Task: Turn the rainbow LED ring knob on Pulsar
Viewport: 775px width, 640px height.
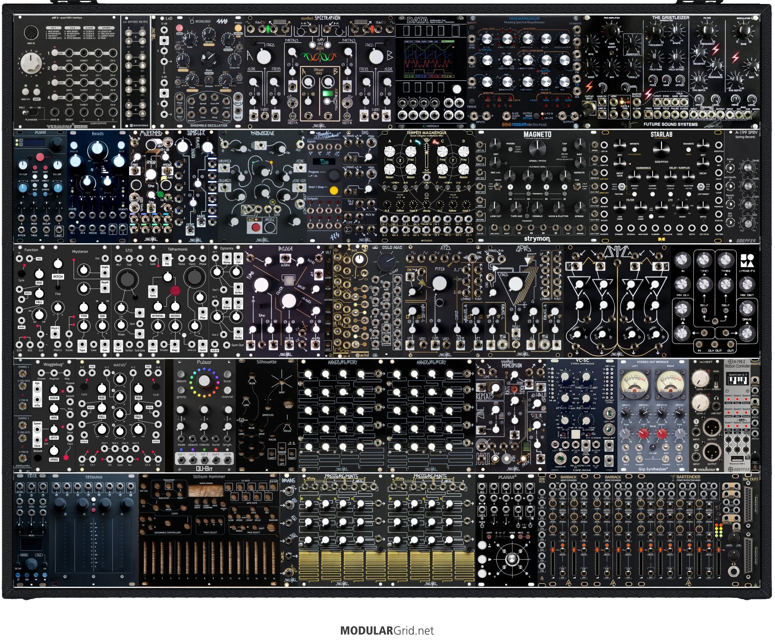Action: 204,381
